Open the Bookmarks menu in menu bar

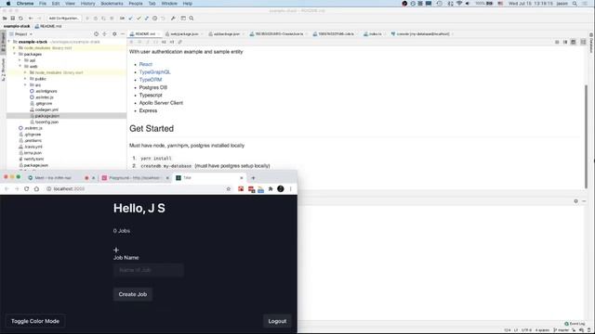112,4
